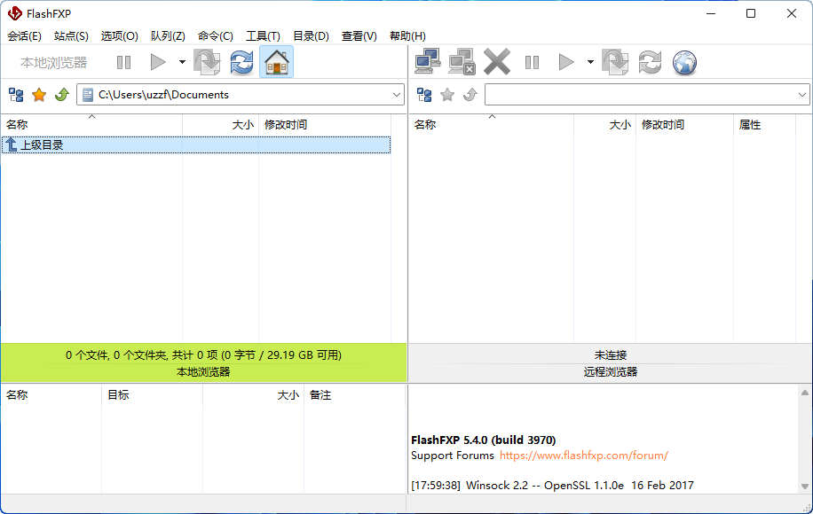Go up one directory using the green arrow
Image resolution: width=813 pixels, height=514 pixels.
tap(62, 95)
